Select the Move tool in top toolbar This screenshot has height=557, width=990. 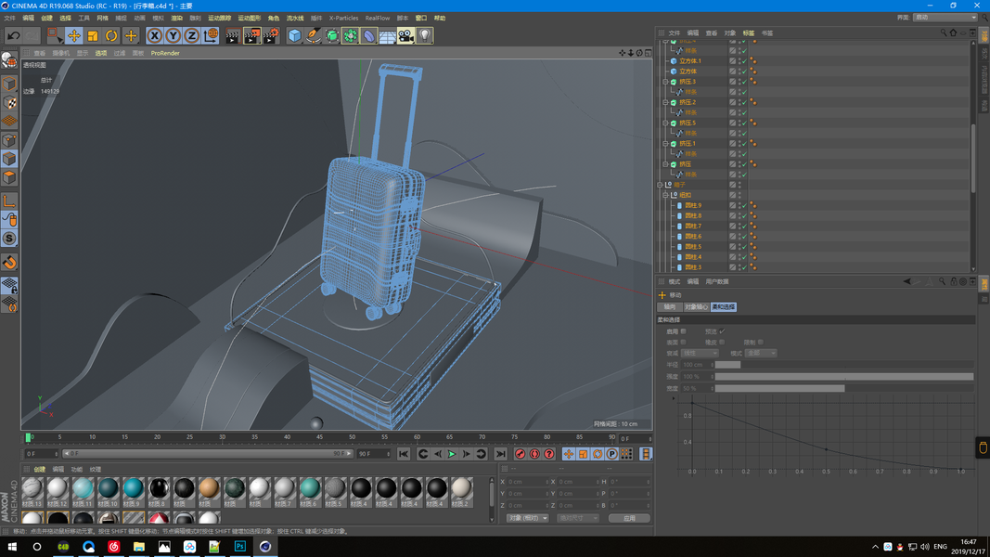tap(74, 36)
